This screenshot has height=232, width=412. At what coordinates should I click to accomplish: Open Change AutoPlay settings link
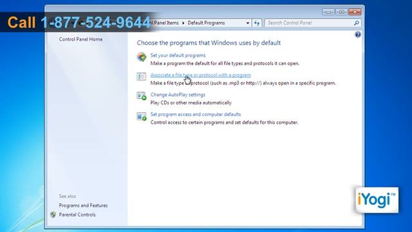(x=178, y=95)
